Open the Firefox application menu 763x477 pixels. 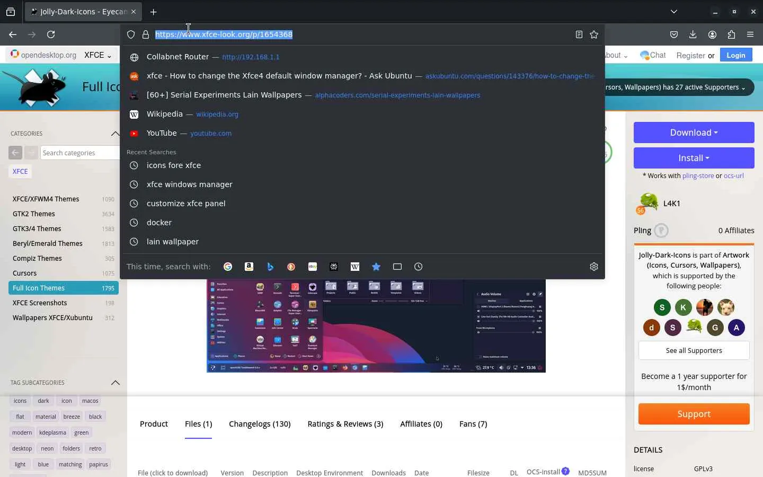coord(750,34)
